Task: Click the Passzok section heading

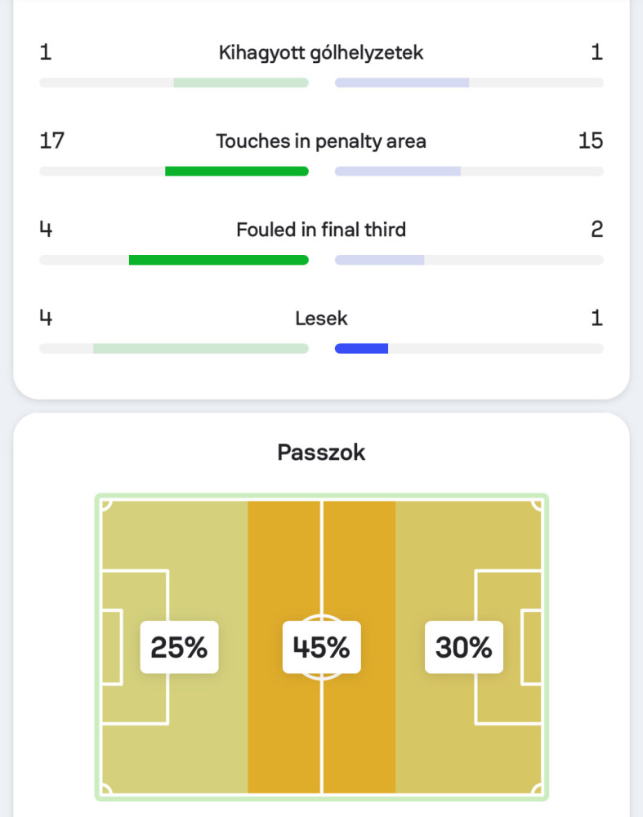Action: (321, 453)
